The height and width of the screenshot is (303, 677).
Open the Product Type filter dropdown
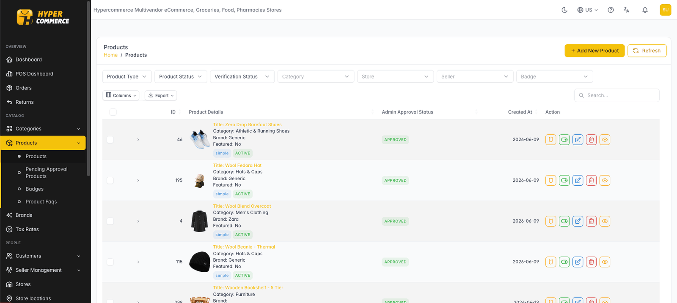127,76
